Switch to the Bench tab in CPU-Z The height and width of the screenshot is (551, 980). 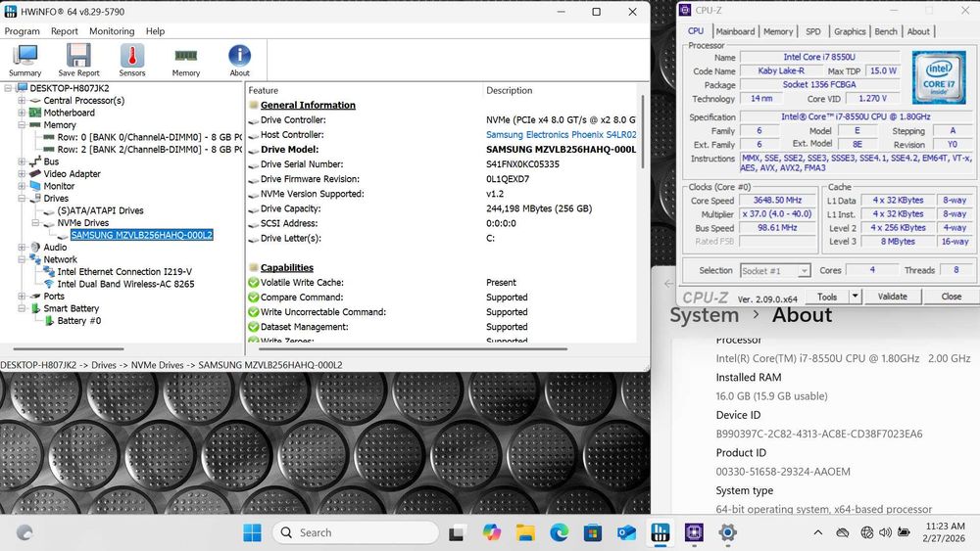point(886,31)
